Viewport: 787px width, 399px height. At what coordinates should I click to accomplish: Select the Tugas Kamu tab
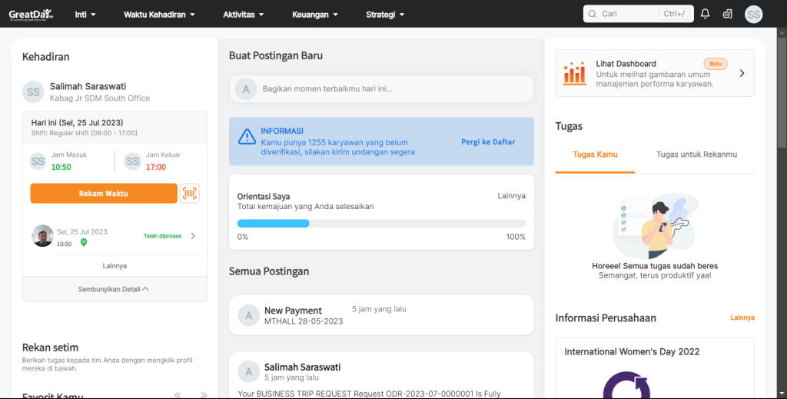(x=595, y=155)
